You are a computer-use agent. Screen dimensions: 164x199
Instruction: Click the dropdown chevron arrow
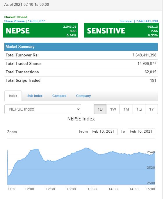[x=78, y=109]
